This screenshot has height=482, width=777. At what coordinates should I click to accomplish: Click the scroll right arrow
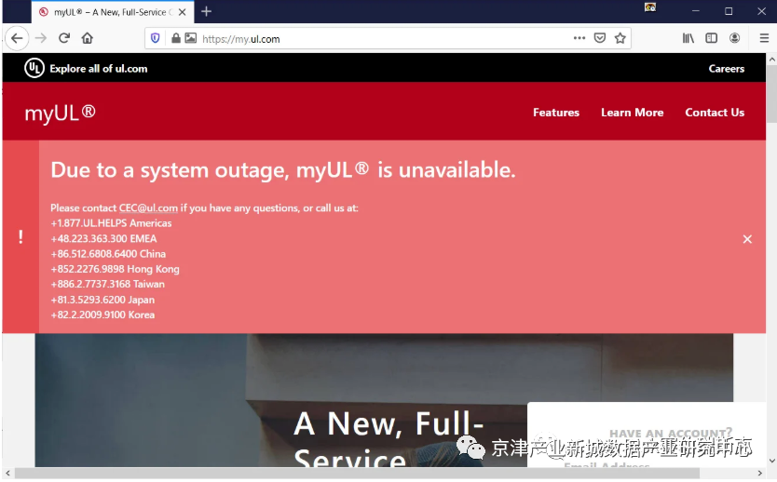click(759, 474)
